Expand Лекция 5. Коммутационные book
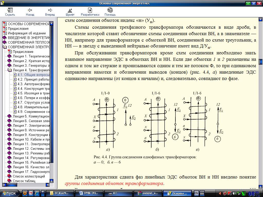The height and width of the screenshot is (197, 263). click(x=10, y=116)
